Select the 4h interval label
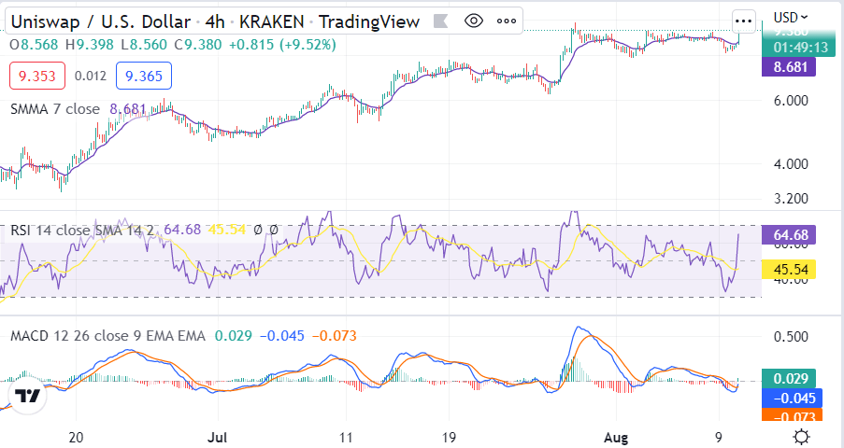 pyautogui.click(x=215, y=21)
